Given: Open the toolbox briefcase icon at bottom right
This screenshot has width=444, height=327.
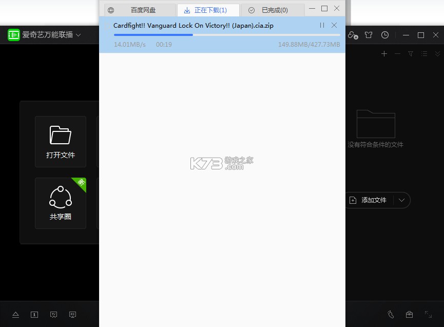Looking at the screenshot, I should pos(409,314).
